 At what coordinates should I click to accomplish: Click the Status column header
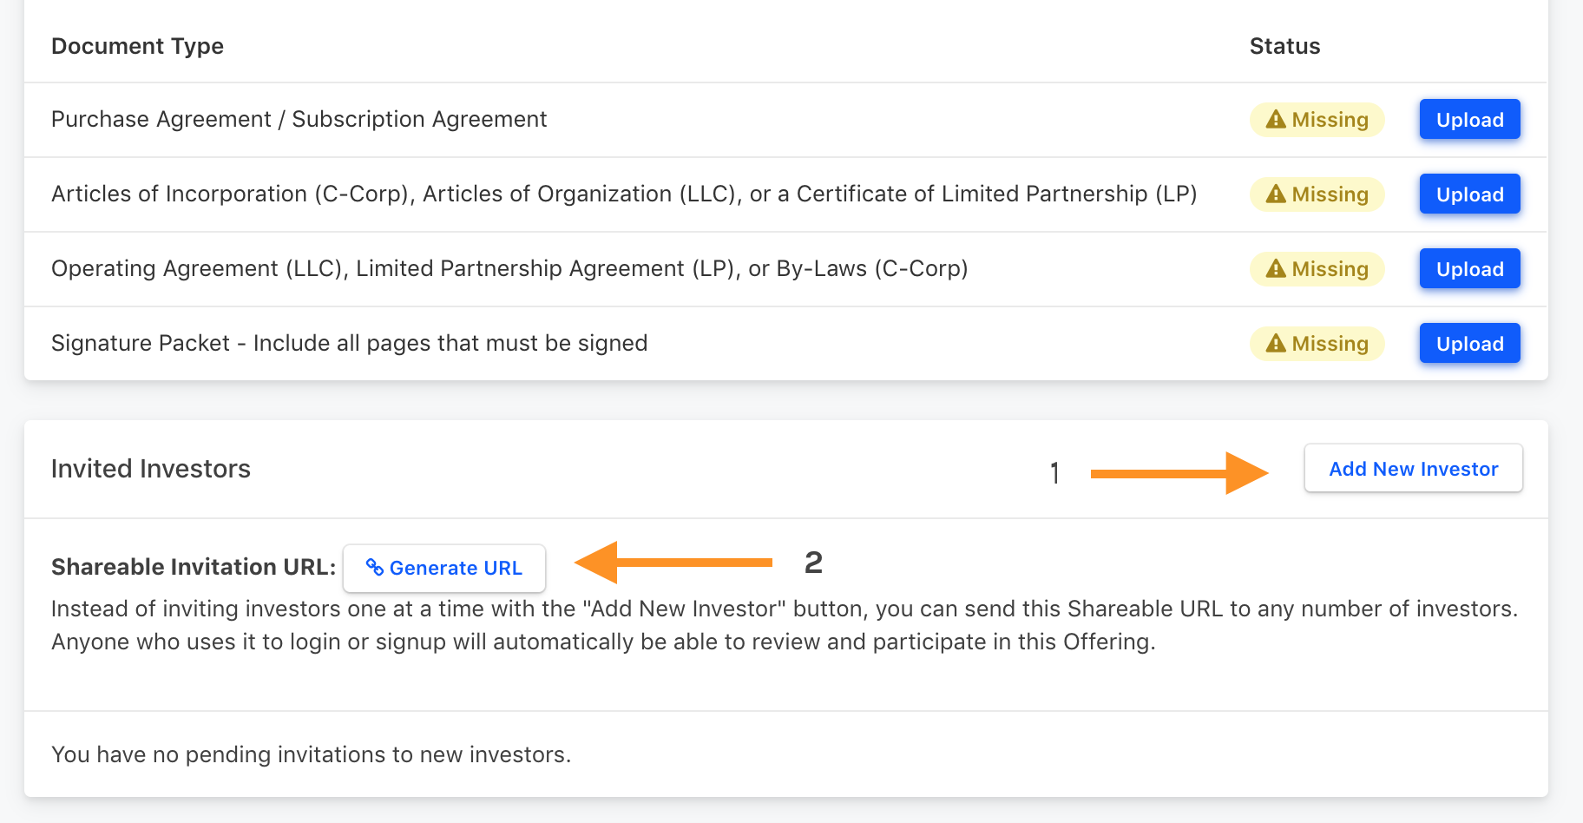coord(1284,46)
